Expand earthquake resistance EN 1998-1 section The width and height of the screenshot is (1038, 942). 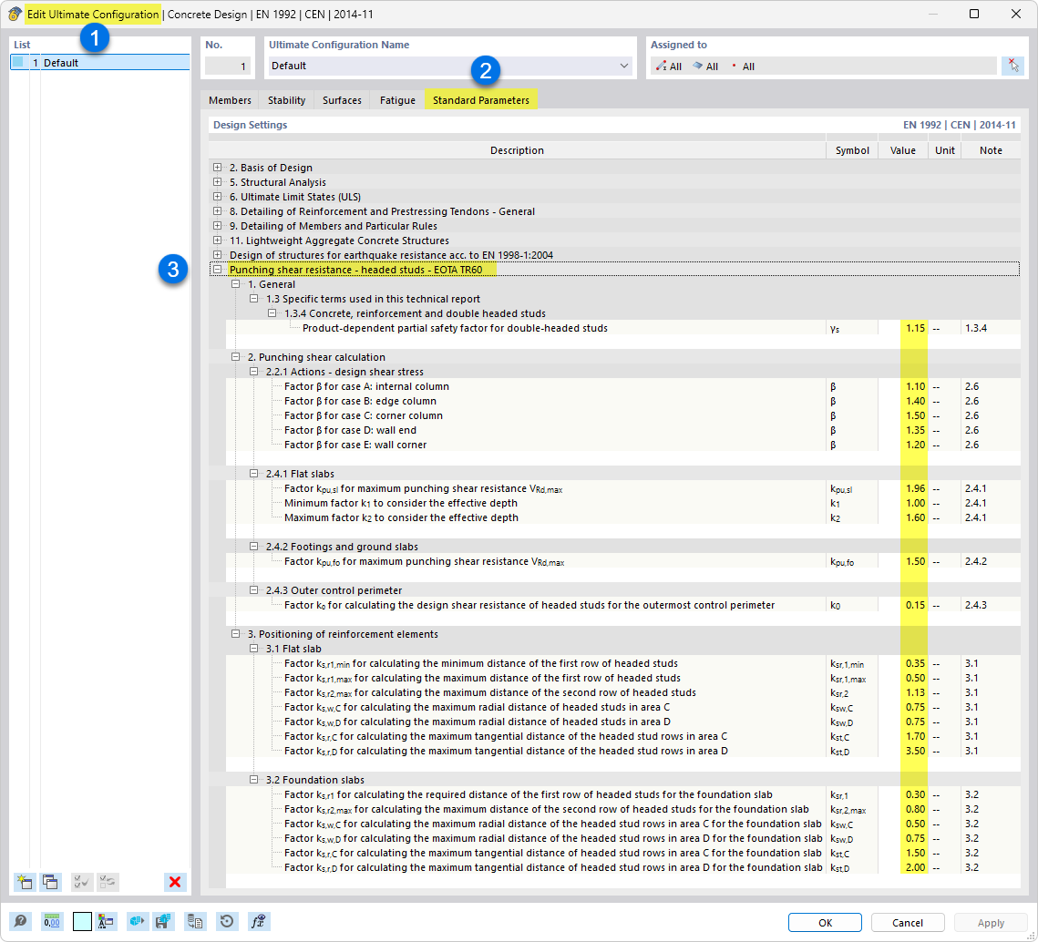pyautogui.click(x=217, y=255)
